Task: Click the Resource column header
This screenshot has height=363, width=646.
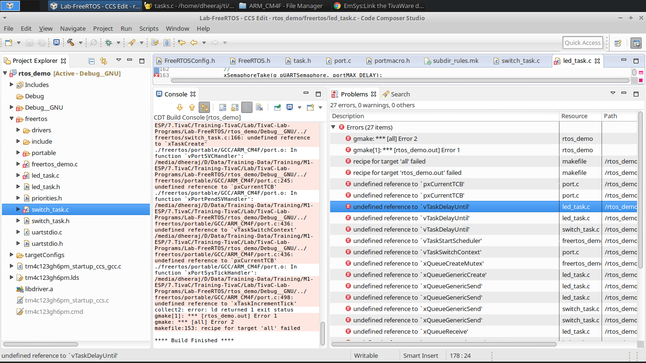Action: pyautogui.click(x=580, y=116)
